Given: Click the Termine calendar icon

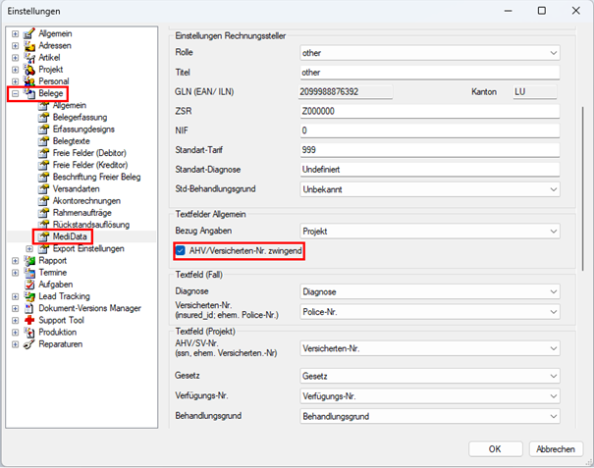Looking at the screenshot, I should [x=29, y=273].
